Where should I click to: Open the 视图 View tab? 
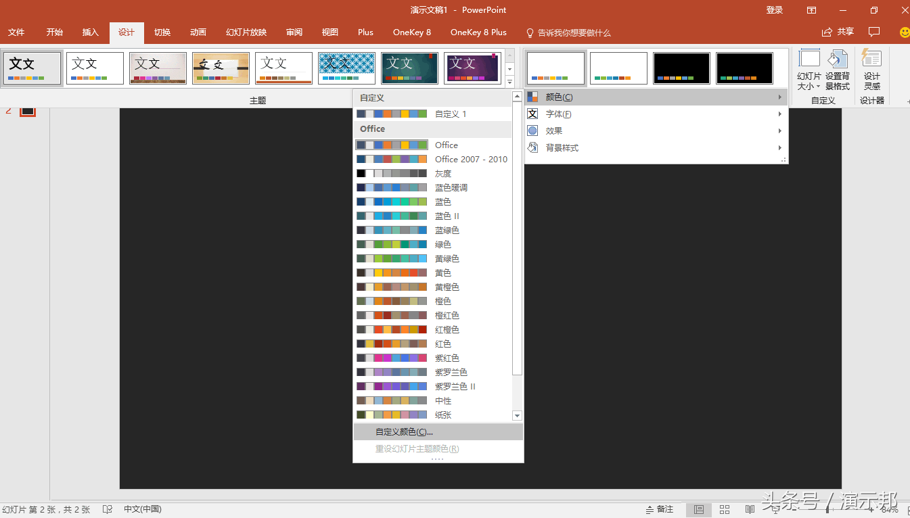point(330,32)
